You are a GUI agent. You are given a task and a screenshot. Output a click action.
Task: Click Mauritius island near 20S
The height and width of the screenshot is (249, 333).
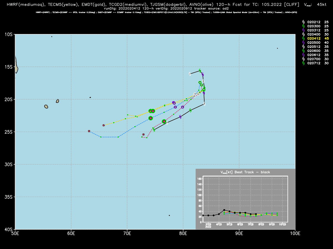(x=57, y=101)
